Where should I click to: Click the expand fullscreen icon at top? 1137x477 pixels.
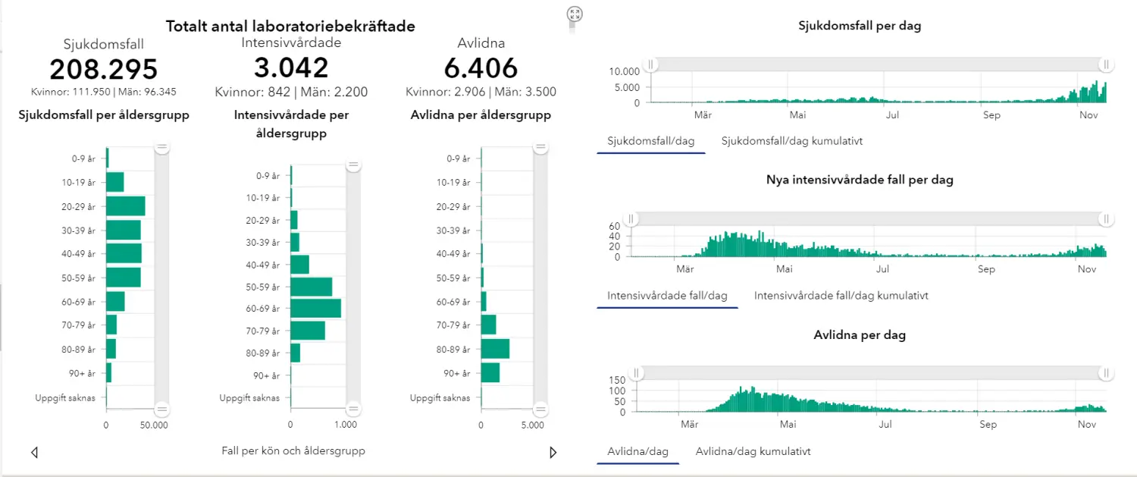574,14
